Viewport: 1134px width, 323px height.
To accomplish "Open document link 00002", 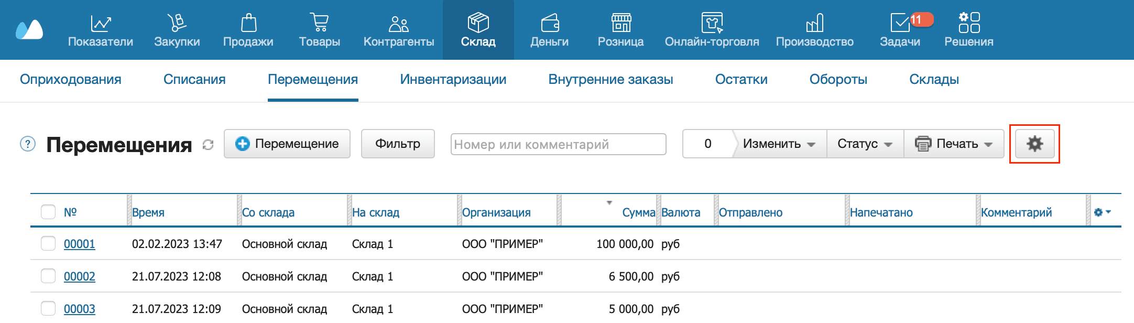I will click(80, 276).
